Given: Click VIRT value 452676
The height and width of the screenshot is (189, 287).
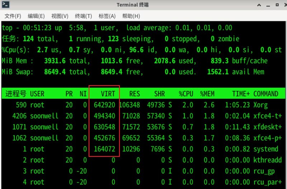Looking at the screenshot, I should [x=104, y=138].
